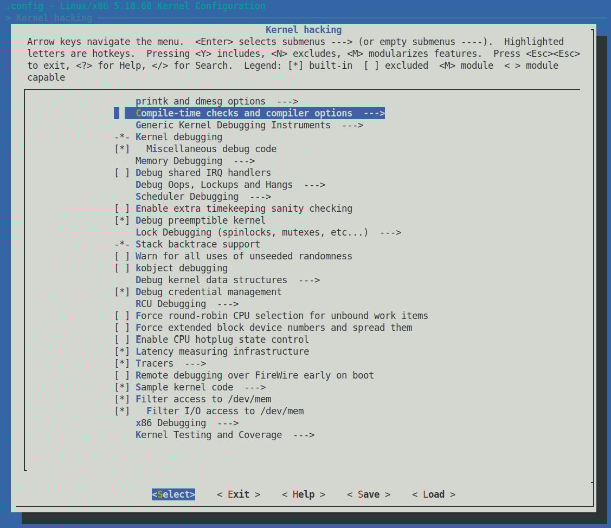
Task: Expand Memory Debugging submenu
Action: point(195,161)
